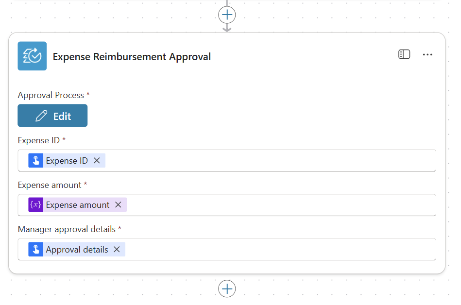Remove the Approval details token

(x=116, y=249)
